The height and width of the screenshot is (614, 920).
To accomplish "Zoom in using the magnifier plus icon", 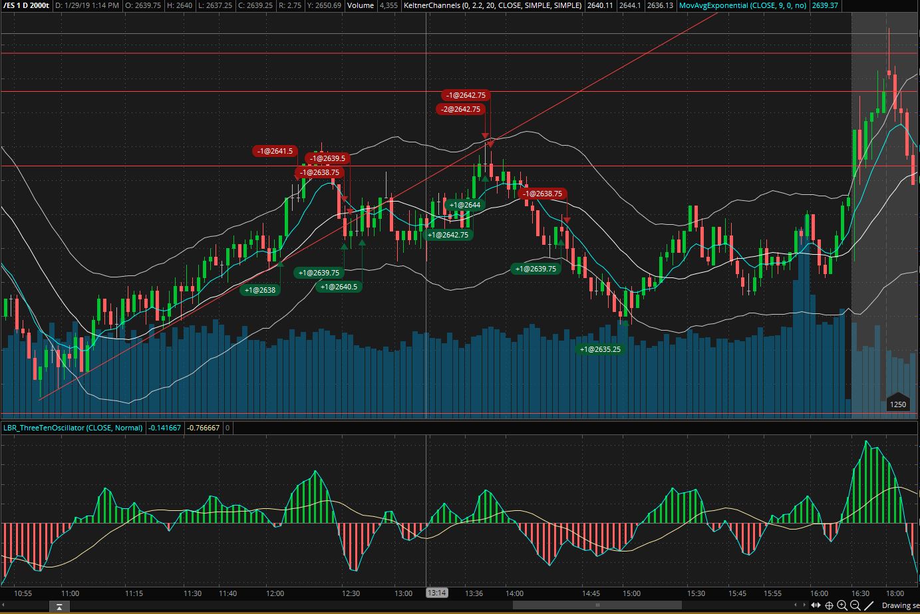I will coord(842,605).
